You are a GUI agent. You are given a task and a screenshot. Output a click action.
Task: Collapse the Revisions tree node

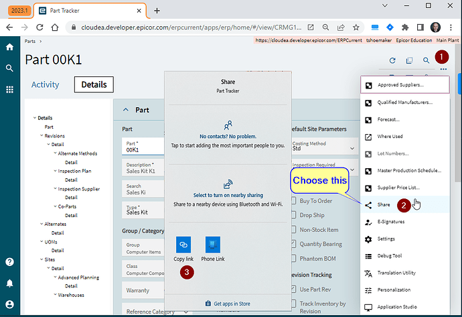click(42, 135)
